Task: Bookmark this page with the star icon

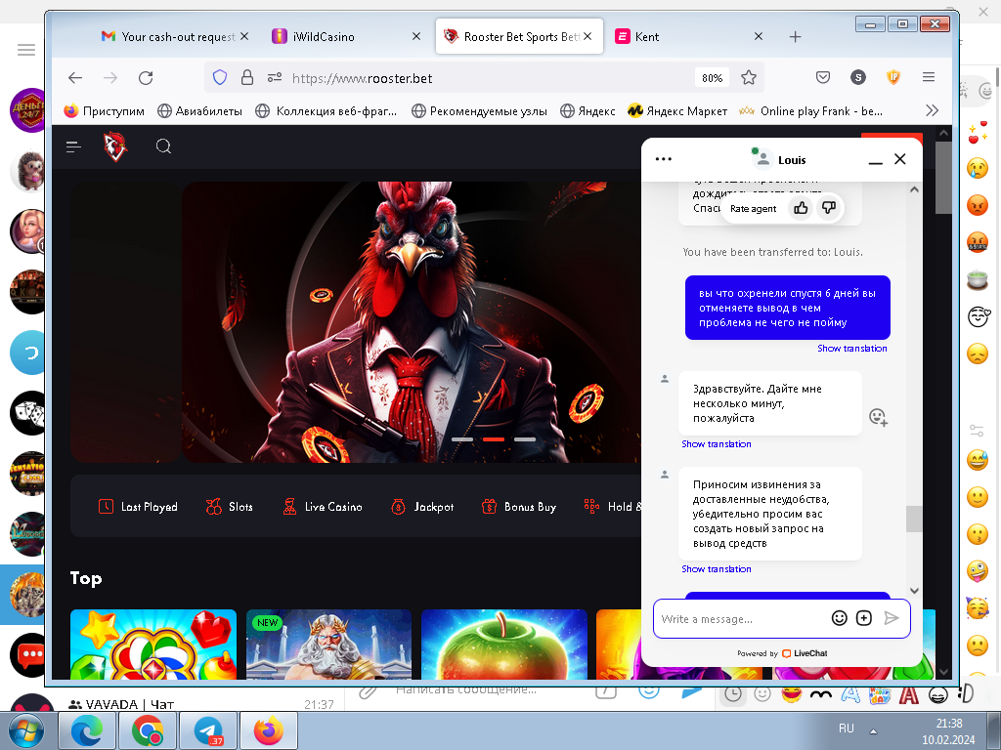Action: click(x=748, y=78)
